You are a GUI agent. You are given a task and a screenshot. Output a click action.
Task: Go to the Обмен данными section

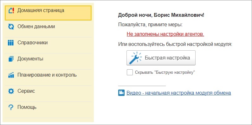coord(48,29)
